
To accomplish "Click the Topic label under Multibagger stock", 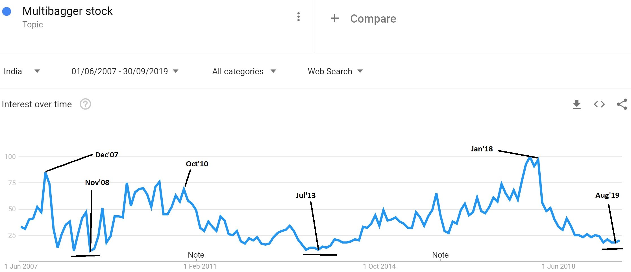I will 33,25.
